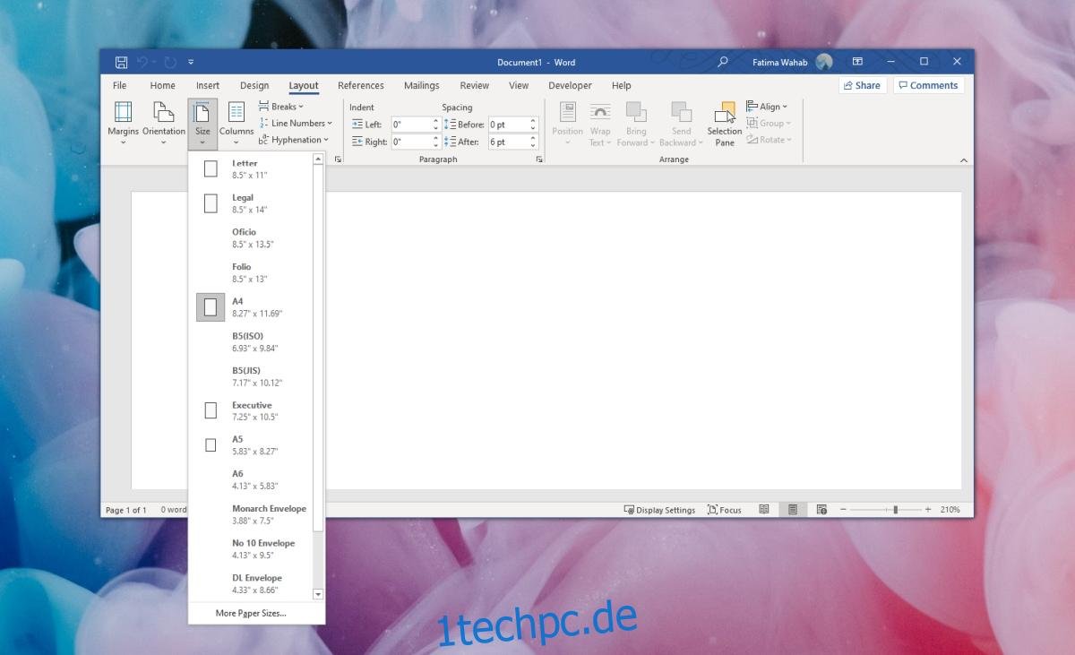Switch to the Developer tab
The height and width of the screenshot is (655, 1075).
pos(571,86)
